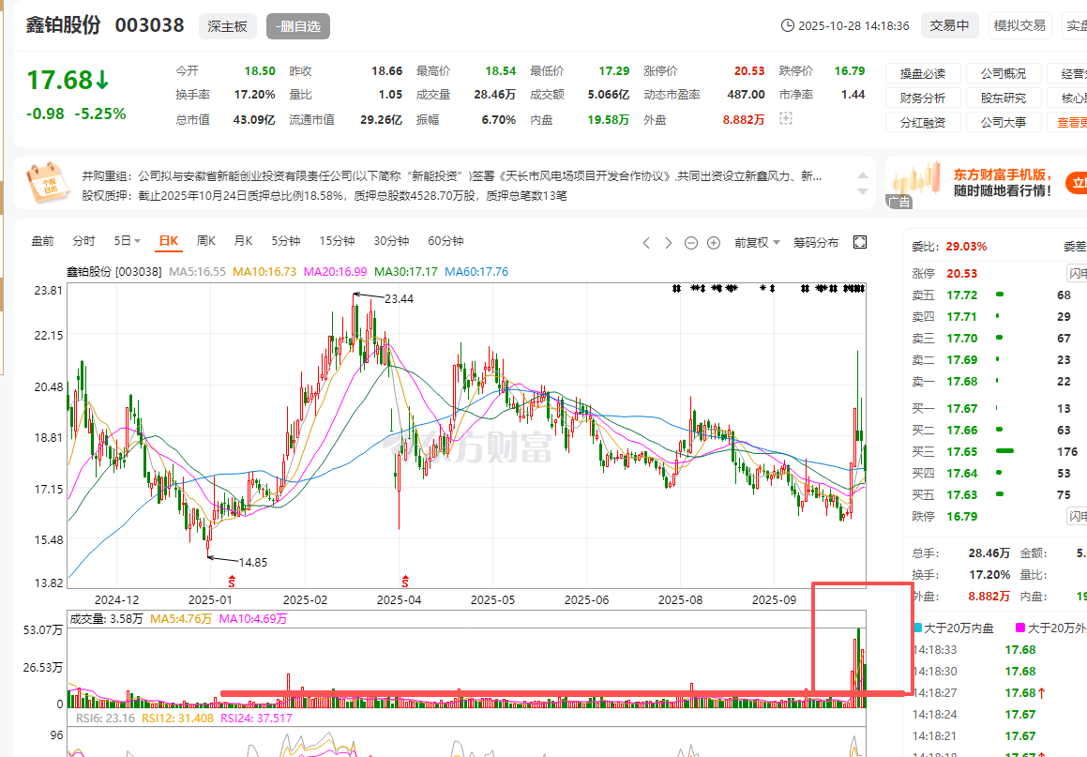Select the 周K chart tab
1087x757 pixels.
(206, 241)
